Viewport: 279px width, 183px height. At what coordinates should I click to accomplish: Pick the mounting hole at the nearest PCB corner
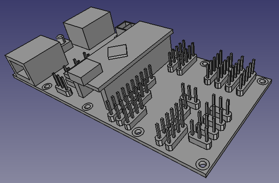[x=203, y=163]
